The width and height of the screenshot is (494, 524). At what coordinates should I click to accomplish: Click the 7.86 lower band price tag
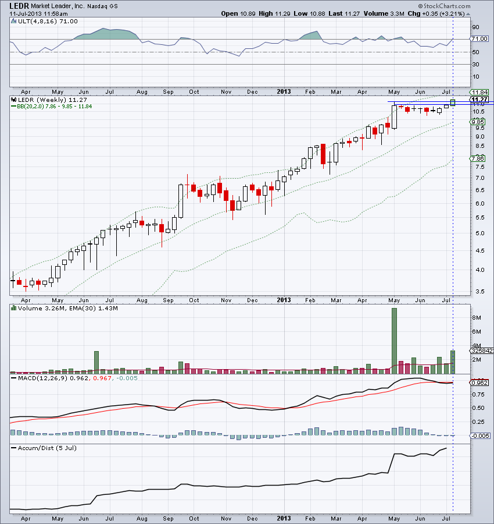point(479,158)
